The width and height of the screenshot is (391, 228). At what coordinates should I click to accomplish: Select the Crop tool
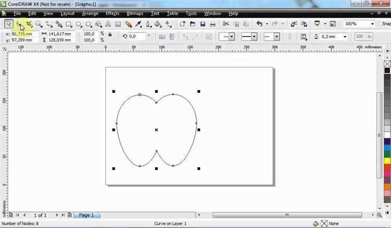[29, 24]
